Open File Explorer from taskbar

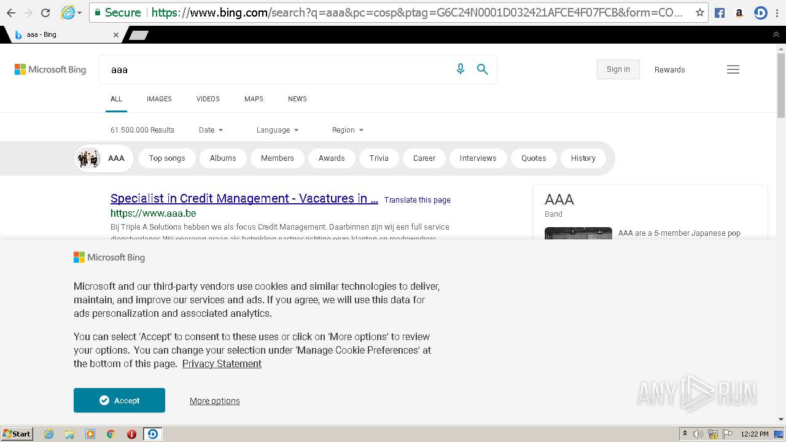pyautogui.click(x=69, y=434)
